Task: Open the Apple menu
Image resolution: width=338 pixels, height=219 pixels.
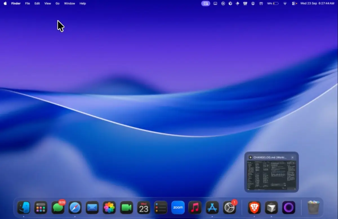Action: 5,3
